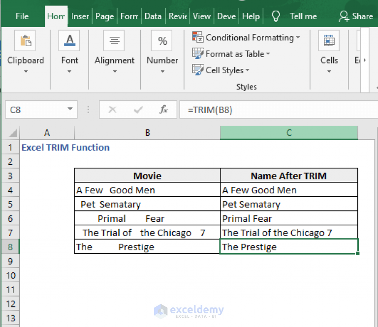
Task: Click the Conditional Formatting icon
Action: 198,37
